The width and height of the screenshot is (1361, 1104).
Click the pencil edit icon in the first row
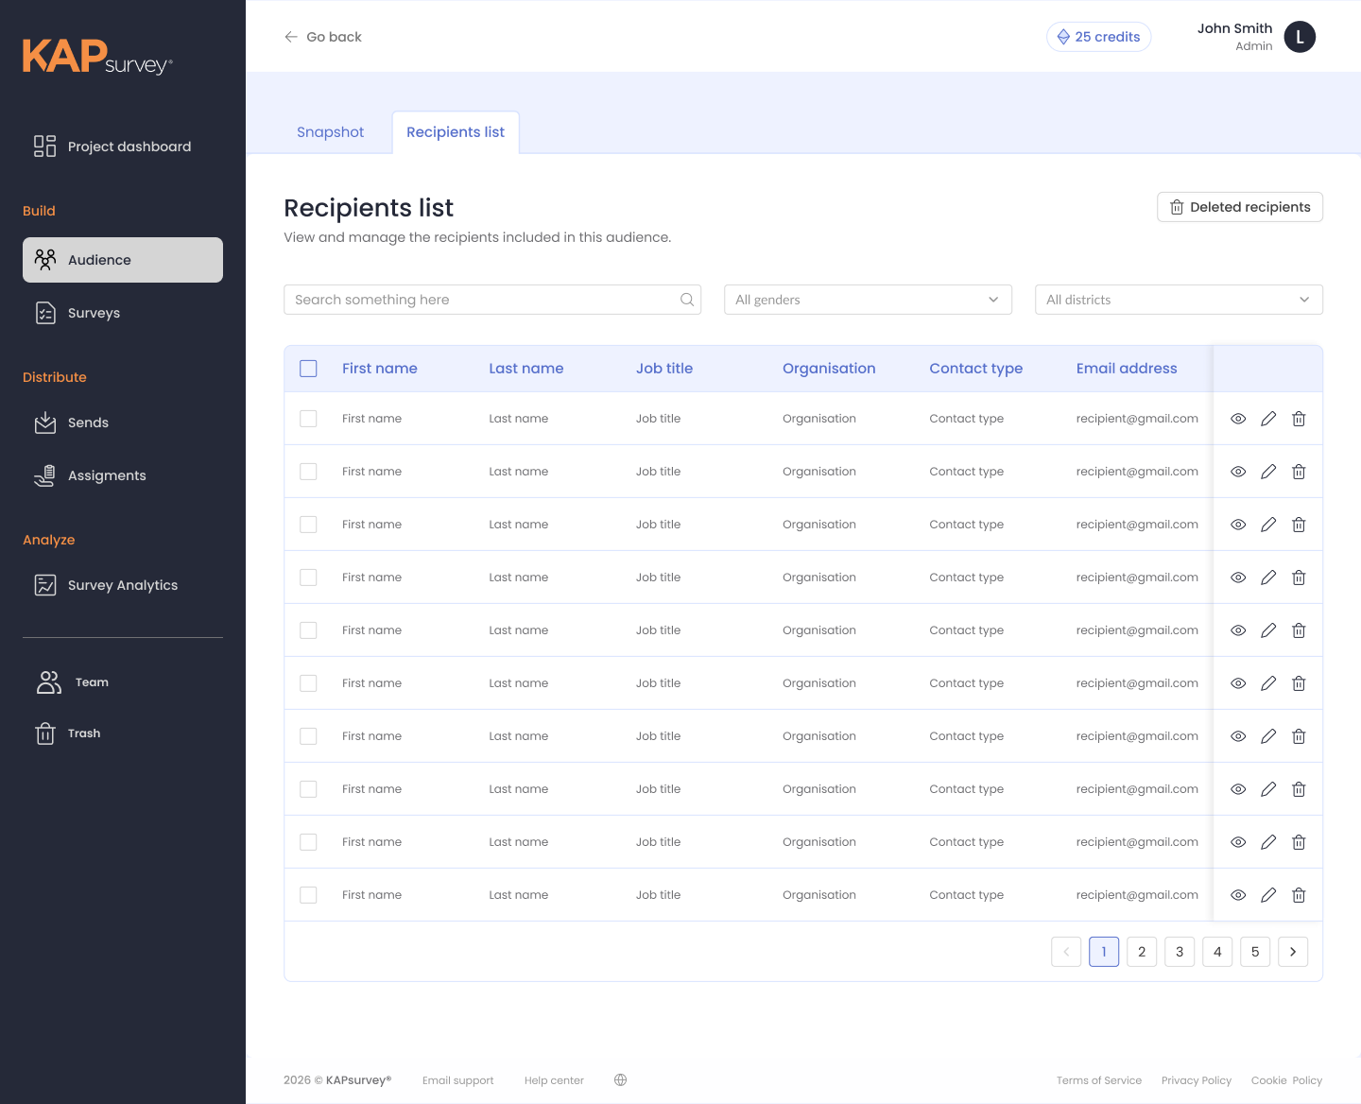pos(1268,419)
